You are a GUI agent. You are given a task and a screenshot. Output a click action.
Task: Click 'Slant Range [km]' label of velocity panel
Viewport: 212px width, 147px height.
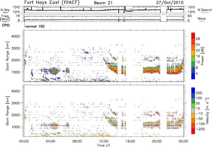(7, 111)
